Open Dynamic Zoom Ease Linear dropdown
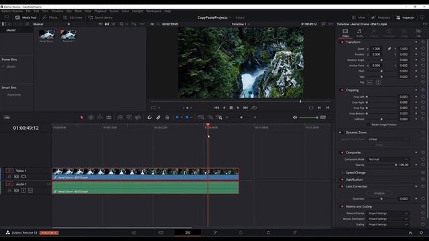 click(x=388, y=139)
